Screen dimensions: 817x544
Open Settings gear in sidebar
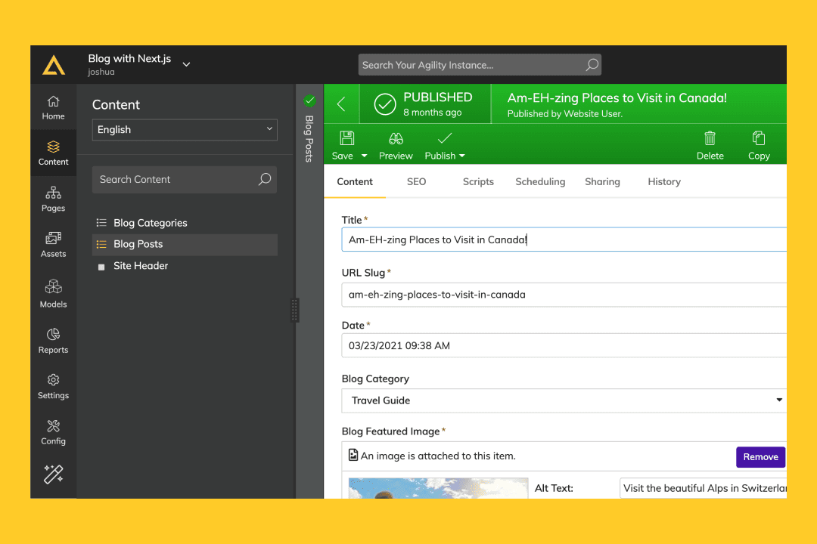(x=53, y=386)
